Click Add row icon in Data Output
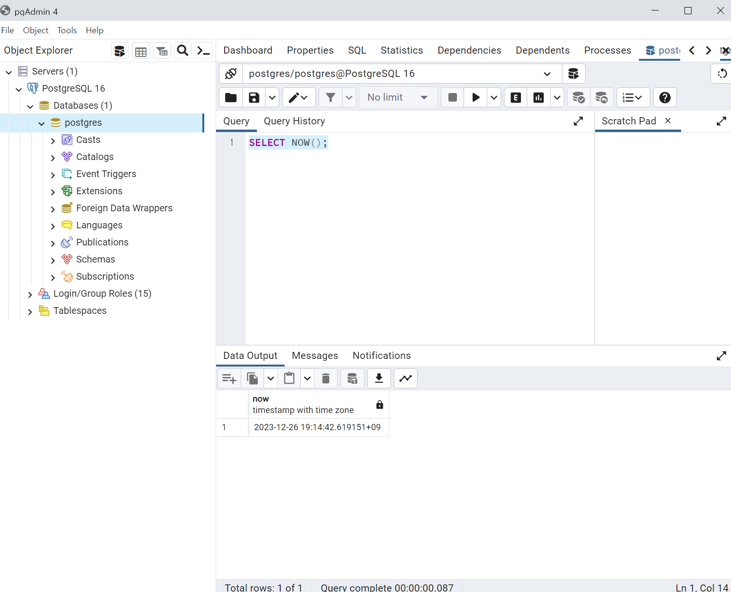The height and width of the screenshot is (592, 731). [x=229, y=378]
